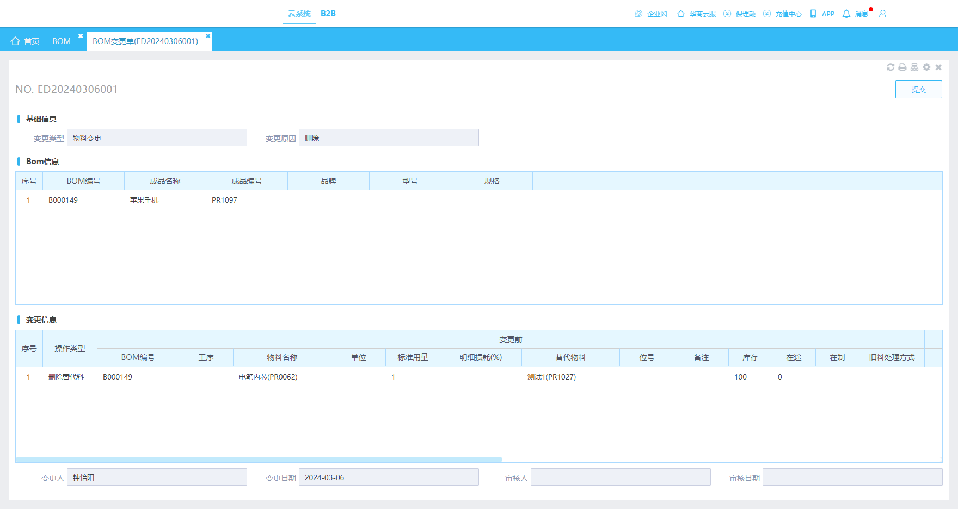Click 苹果手机 product name cell
Viewport: 958px width, 509px height.
click(144, 200)
